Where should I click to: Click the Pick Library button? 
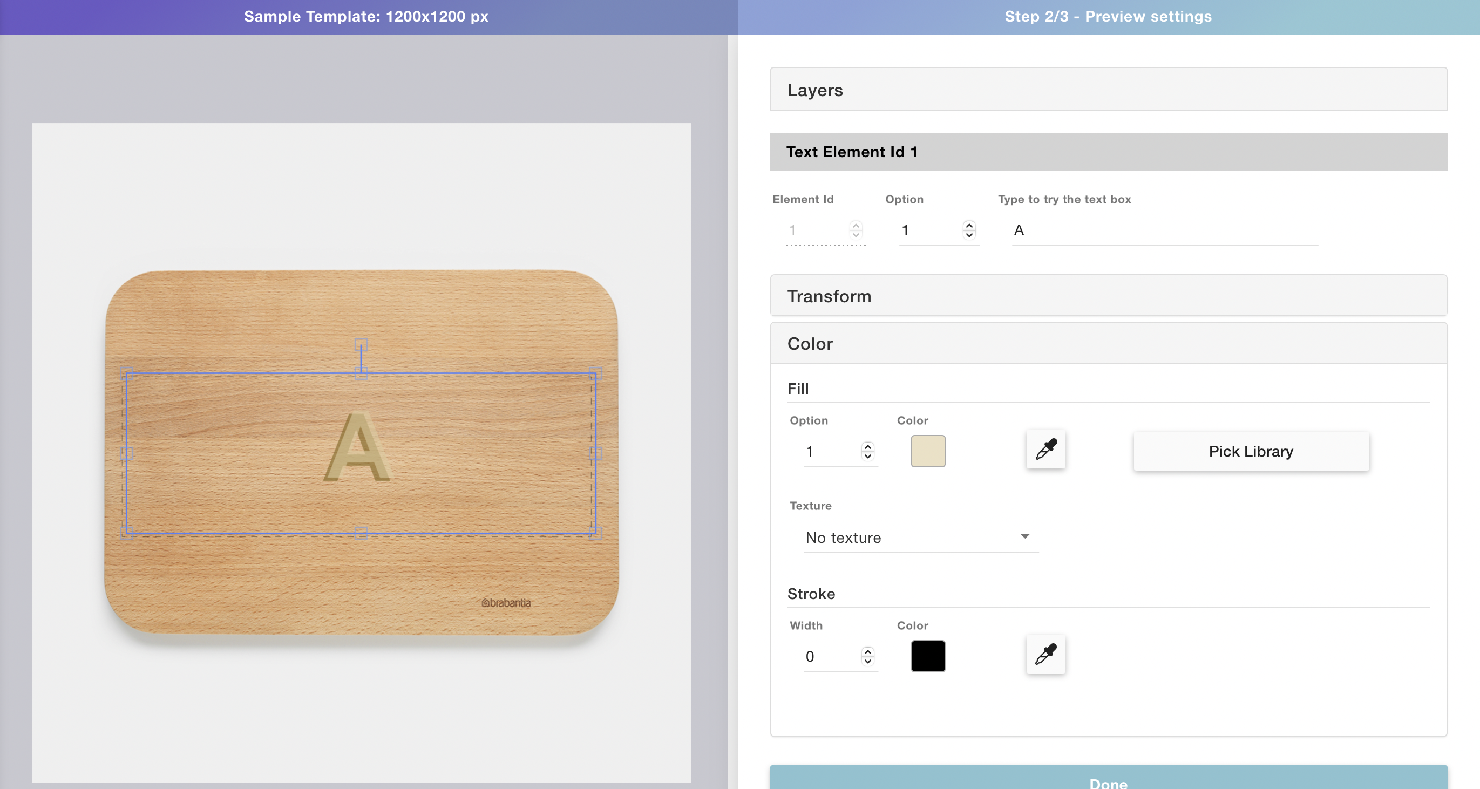(1251, 451)
